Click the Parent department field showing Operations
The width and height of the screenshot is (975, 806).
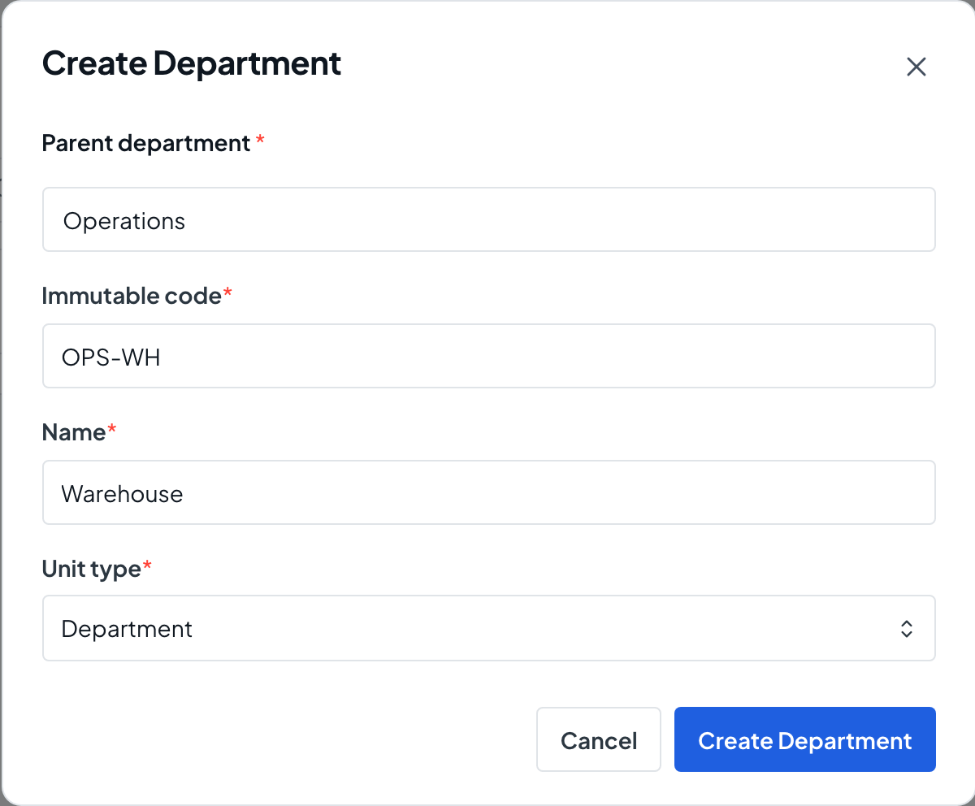coord(488,219)
